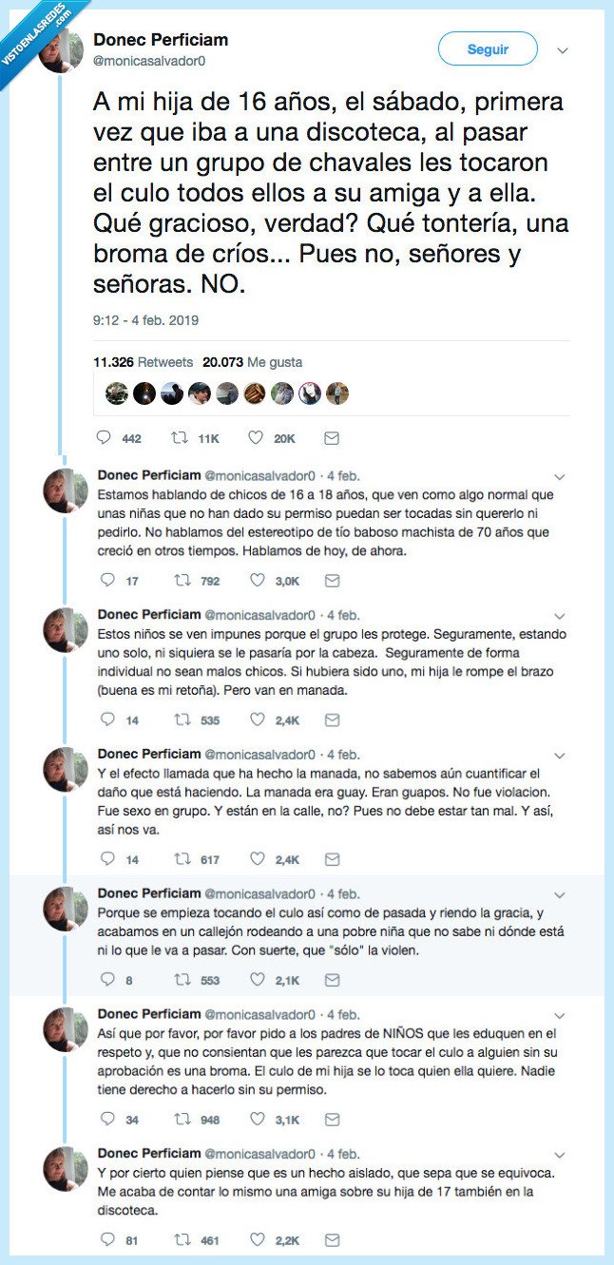Image resolution: width=614 pixels, height=1265 pixels.
Task: Click the reply icon on the main tweet
Action: [x=106, y=438]
